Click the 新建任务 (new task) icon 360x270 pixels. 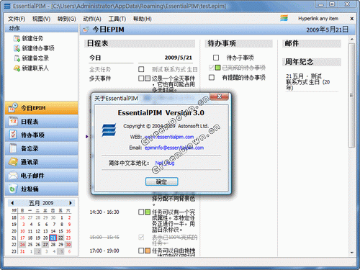click(17, 38)
